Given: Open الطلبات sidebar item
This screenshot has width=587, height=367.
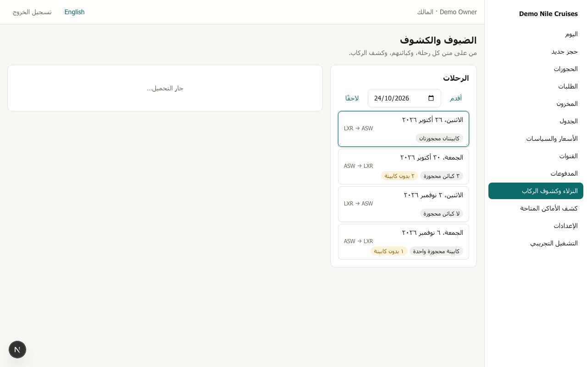Looking at the screenshot, I should click(536, 86).
